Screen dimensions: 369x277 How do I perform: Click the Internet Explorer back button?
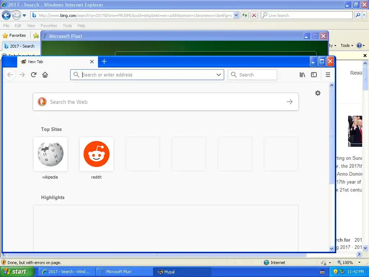[x=6, y=16]
